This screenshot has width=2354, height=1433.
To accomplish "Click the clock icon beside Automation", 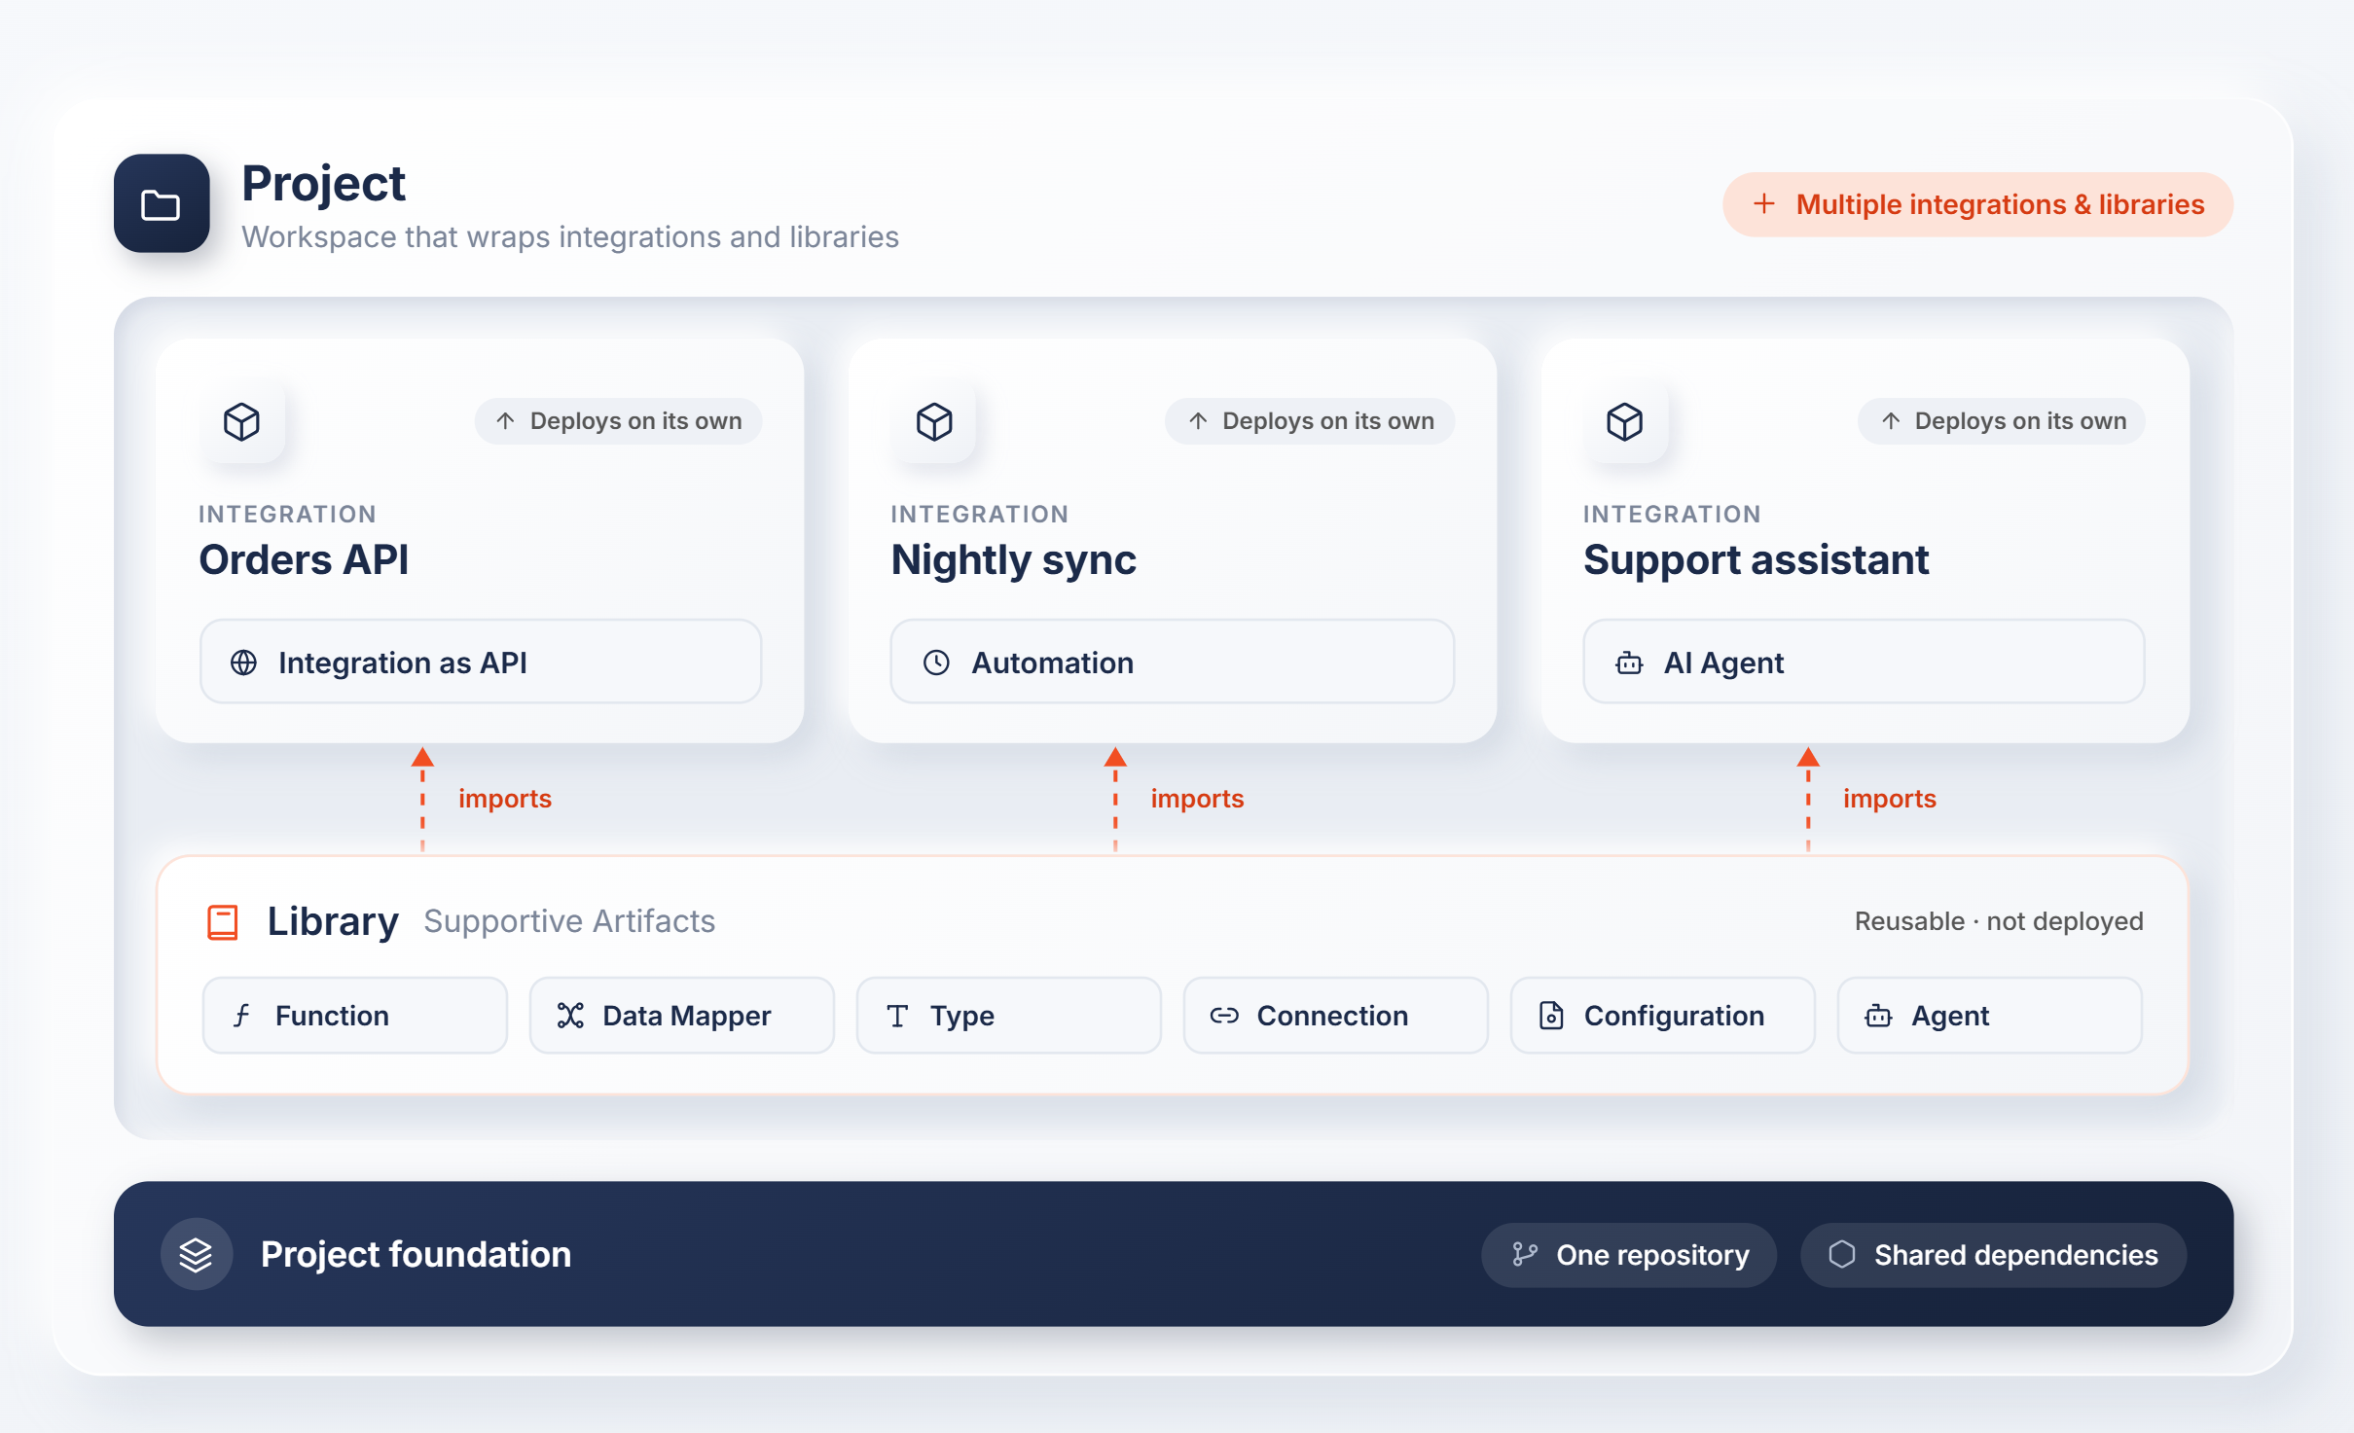I will point(936,663).
